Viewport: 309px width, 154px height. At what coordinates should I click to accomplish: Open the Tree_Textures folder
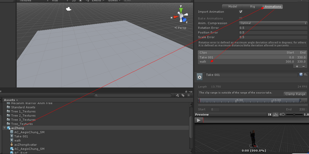click(22, 124)
